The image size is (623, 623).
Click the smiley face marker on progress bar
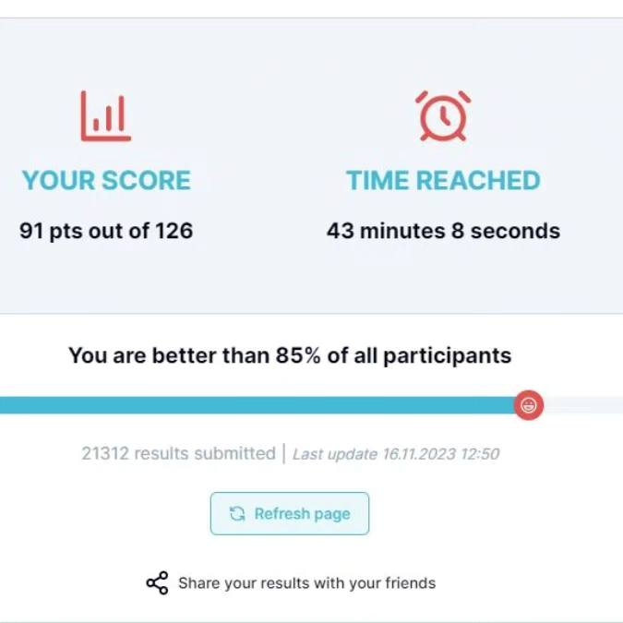click(x=529, y=404)
